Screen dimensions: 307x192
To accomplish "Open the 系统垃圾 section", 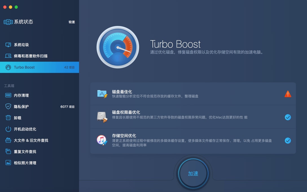I will 39,45.
